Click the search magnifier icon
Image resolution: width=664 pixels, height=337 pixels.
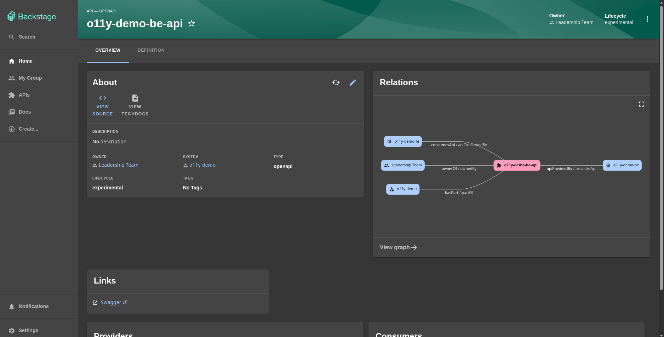pos(12,37)
